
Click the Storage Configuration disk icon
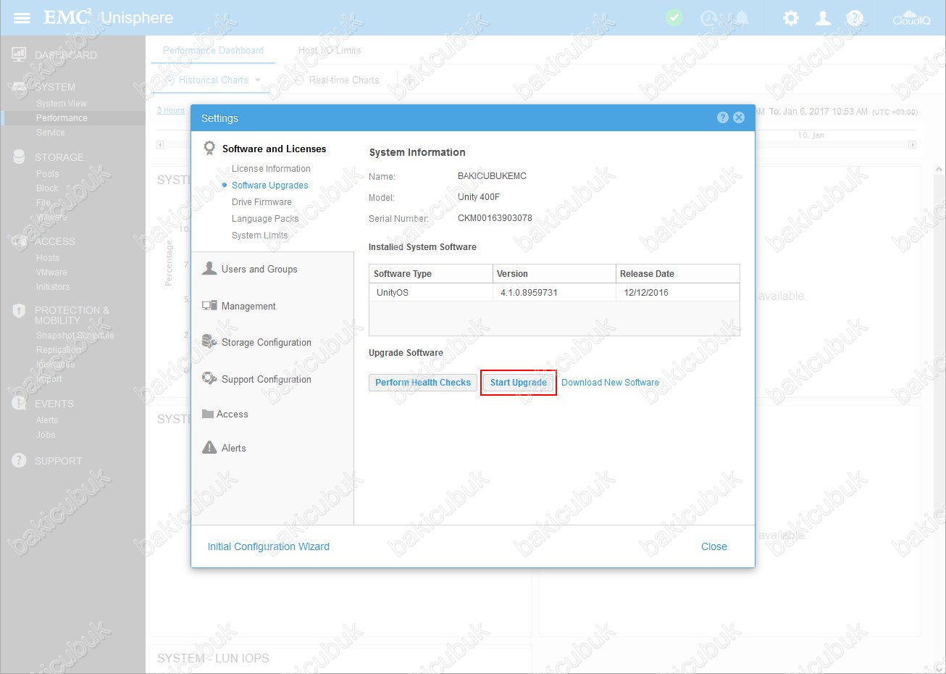(x=209, y=341)
